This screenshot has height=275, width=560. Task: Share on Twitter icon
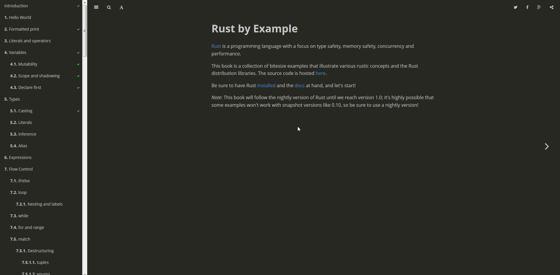pyautogui.click(x=516, y=8)
